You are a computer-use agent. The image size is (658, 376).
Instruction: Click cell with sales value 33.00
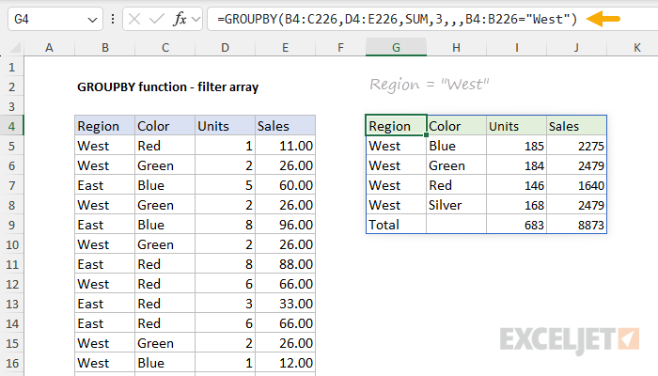click(x=286, y=304)
